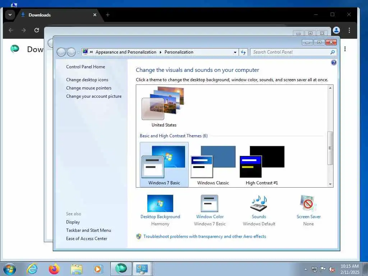Show hidden tray icons arrow

coord(305,270)
